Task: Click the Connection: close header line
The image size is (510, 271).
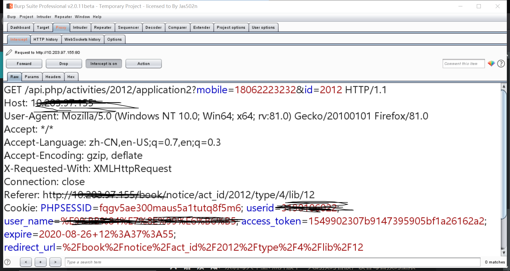Action: [x=44, y=182]
